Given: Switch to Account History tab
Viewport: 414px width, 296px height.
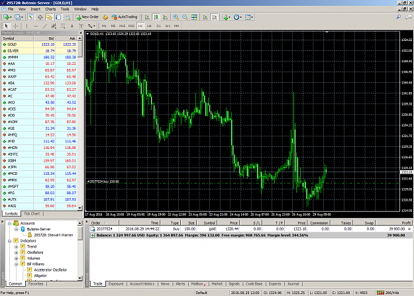Looking at the screenshot, I should [142, 284].
